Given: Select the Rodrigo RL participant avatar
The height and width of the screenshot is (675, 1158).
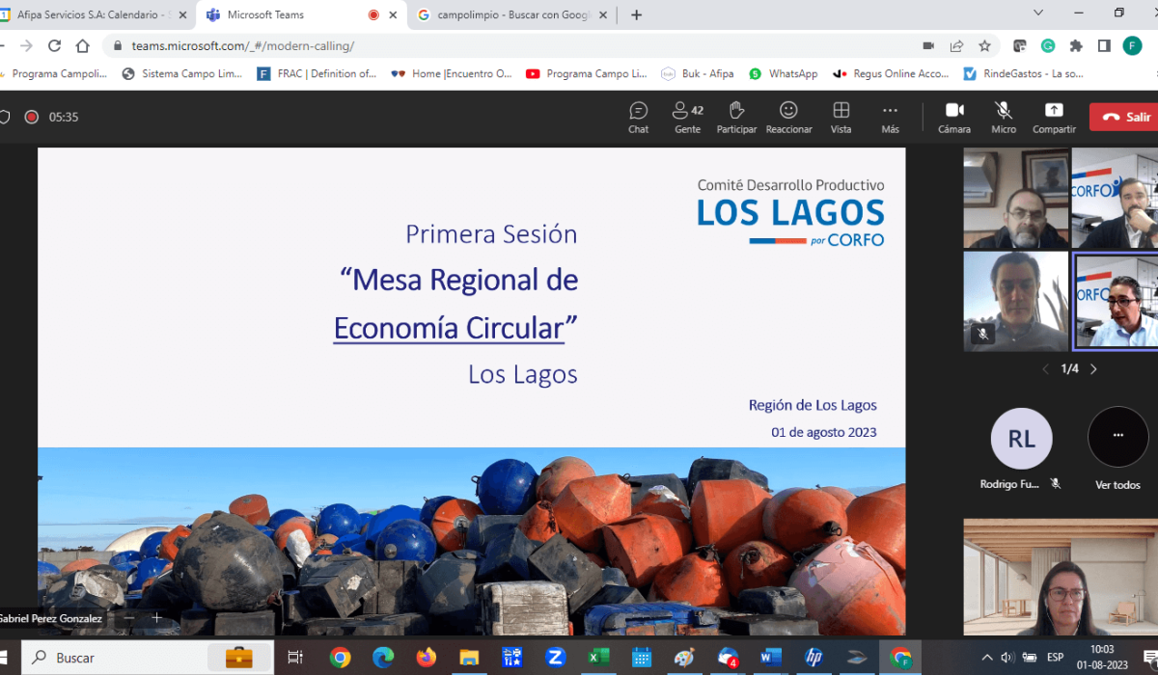Looking at the screenshot, I should (x=1021, y=439).
